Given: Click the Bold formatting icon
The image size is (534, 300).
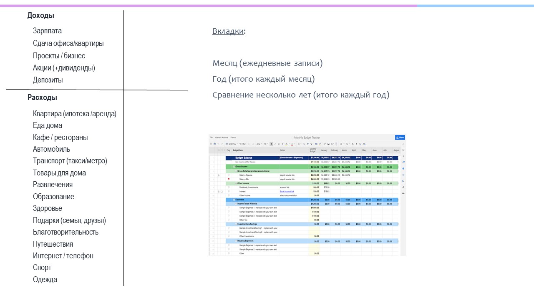Looking at the screenshot, I should [271, 144].
